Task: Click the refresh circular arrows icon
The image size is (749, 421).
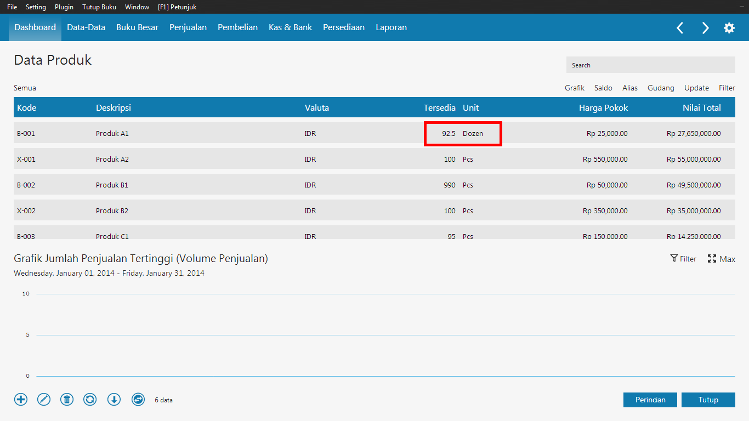Action: (90, 400)
